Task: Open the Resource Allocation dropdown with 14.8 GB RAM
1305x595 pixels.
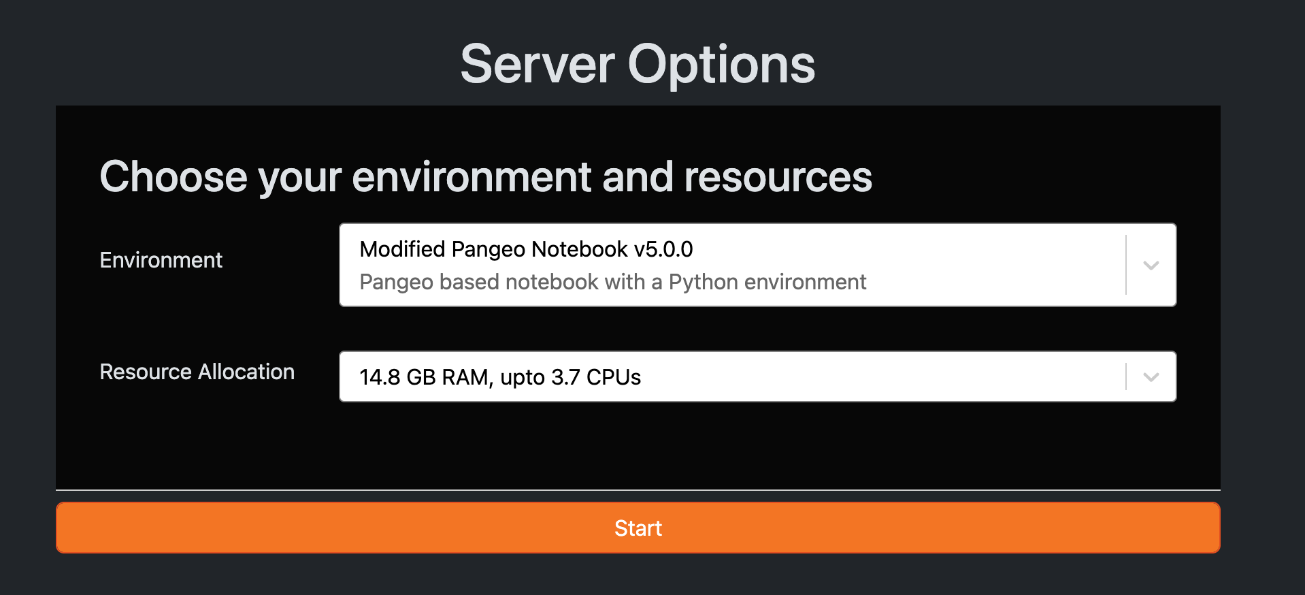Action: (757, 376)
